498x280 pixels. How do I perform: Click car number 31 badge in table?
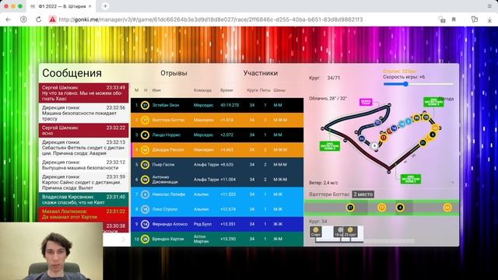click(145, 105)
